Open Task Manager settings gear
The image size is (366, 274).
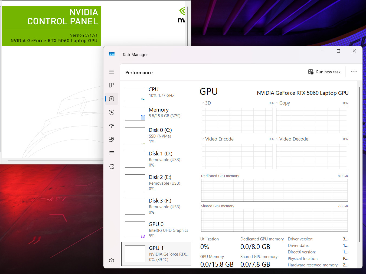112,261
